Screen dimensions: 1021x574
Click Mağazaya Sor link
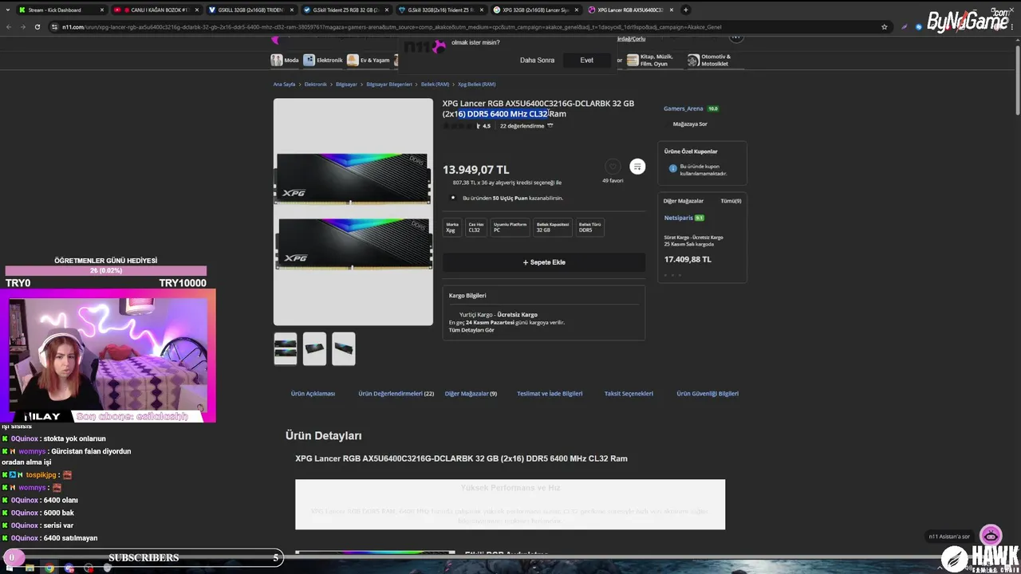click(x=690, y=124)
